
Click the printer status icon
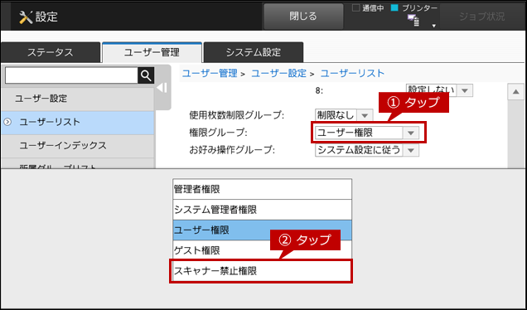413,21
